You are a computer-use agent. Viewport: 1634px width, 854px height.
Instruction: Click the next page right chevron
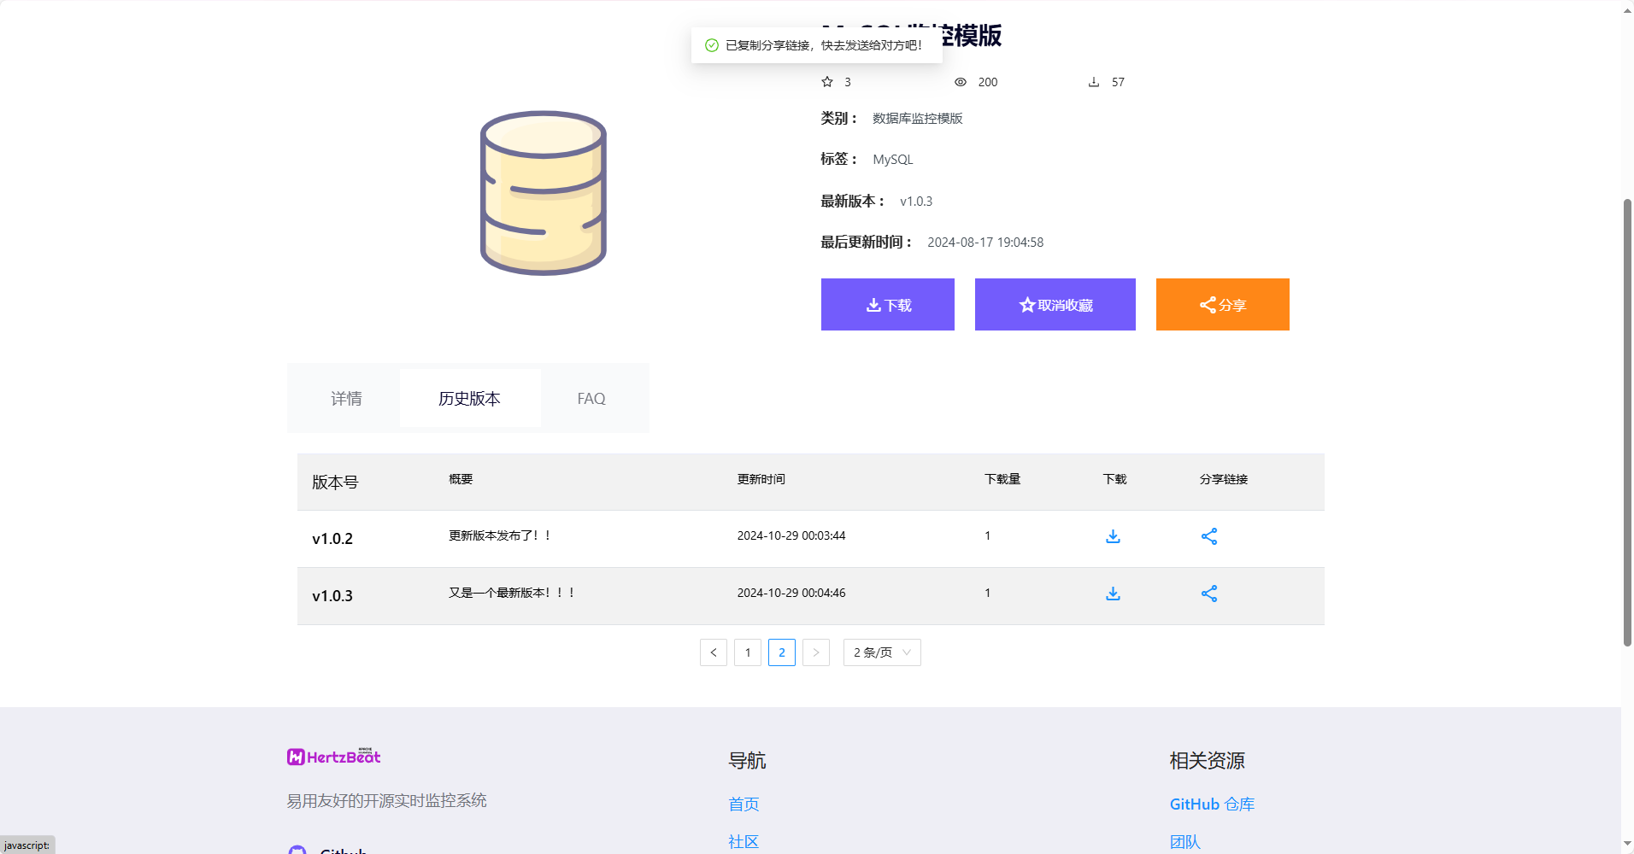click(816, 652)
